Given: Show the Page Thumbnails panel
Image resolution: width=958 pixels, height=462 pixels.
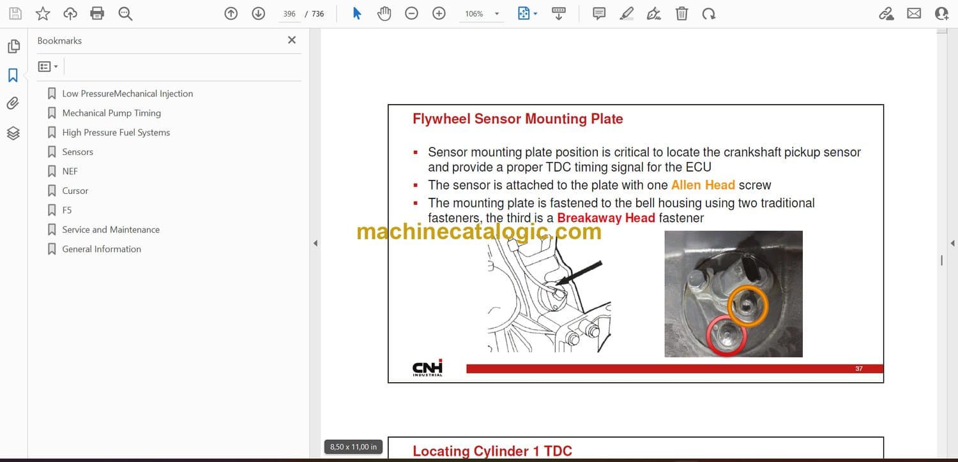Looking at the screenshot, I should (x=13, y=47).
